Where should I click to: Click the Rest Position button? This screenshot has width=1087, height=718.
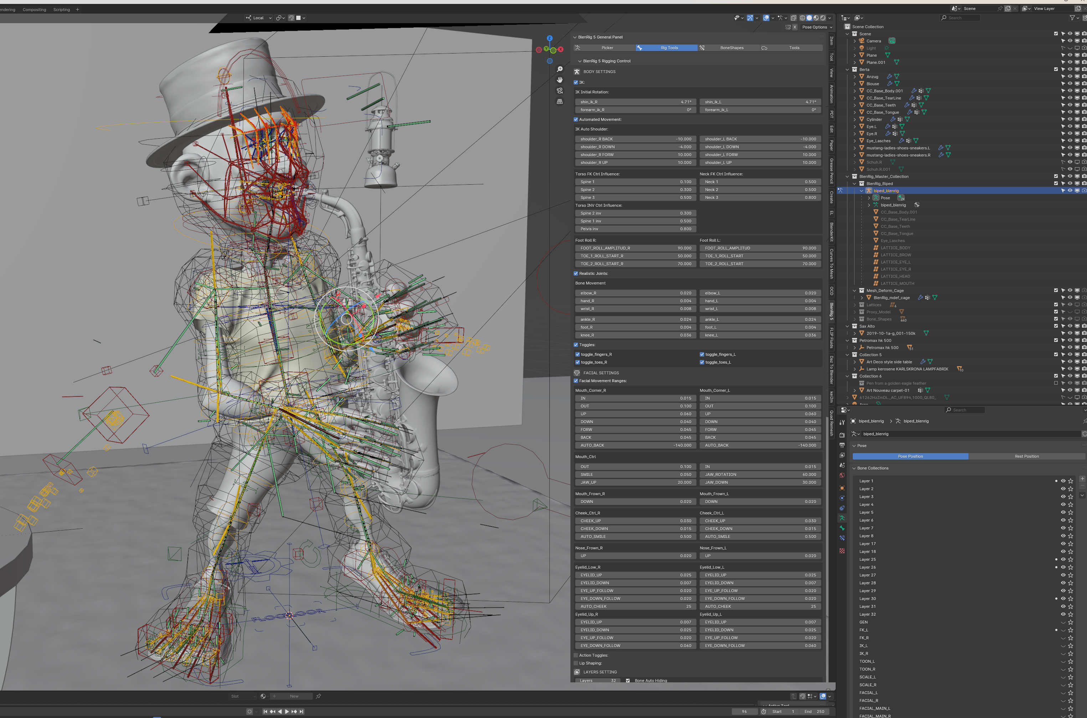click(1026, 456)
